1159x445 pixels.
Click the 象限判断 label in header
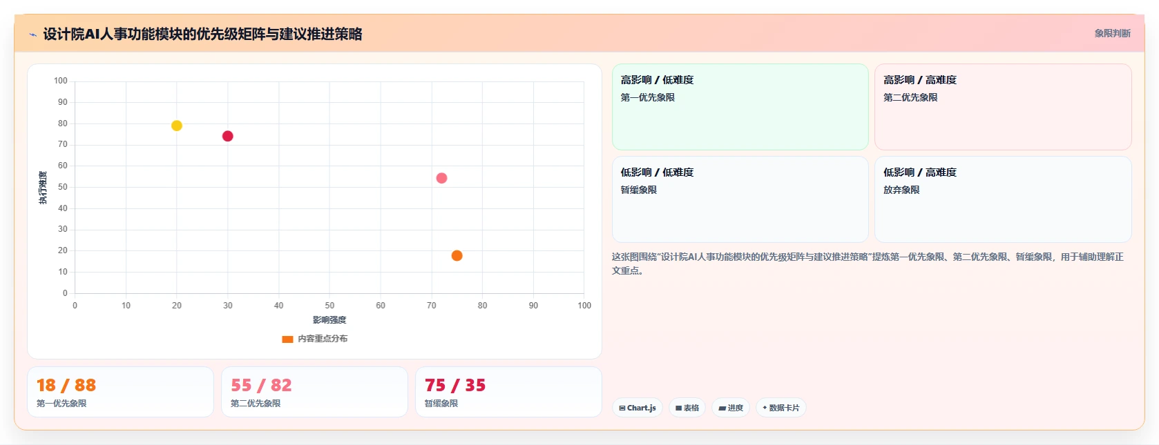point(1112,33)
